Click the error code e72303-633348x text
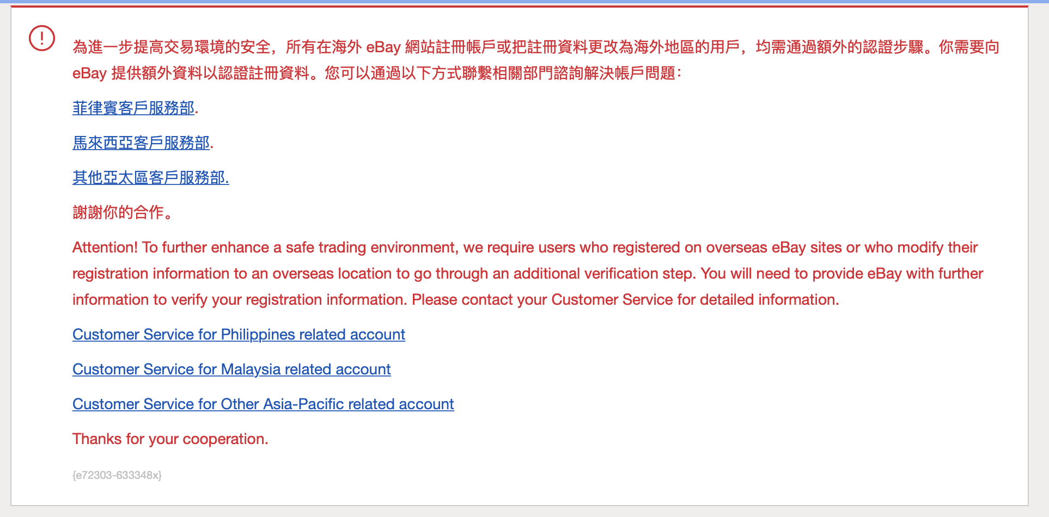Image resolution: width=1049 pixels, height=517 pixels. 117,475
